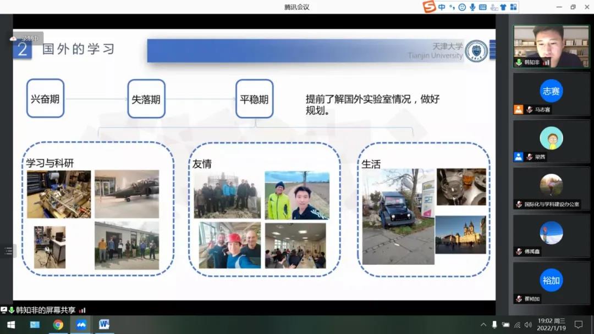This screenshot has height=334, width=594.
Task: Open Windows Start menu
Action: click(x=10, y=325)
